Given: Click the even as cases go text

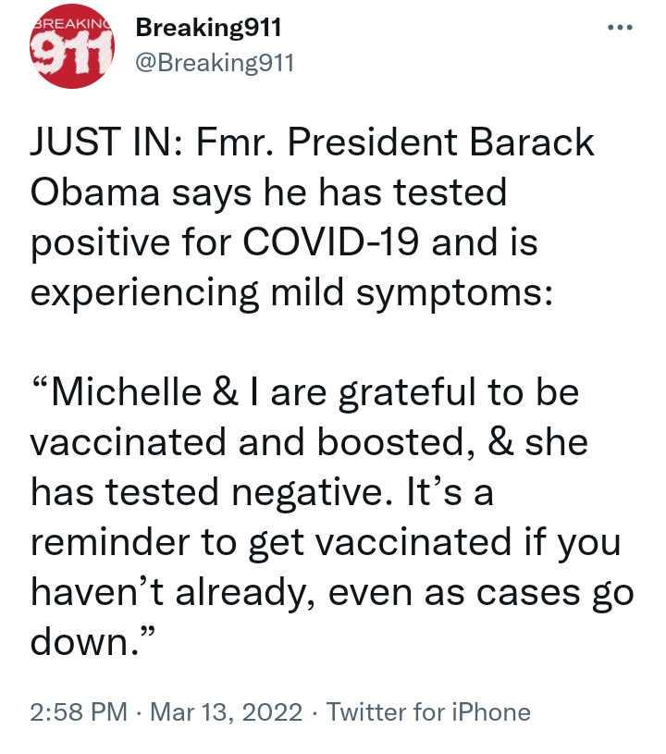Looking at the screenshot, I should click(481, 592).
